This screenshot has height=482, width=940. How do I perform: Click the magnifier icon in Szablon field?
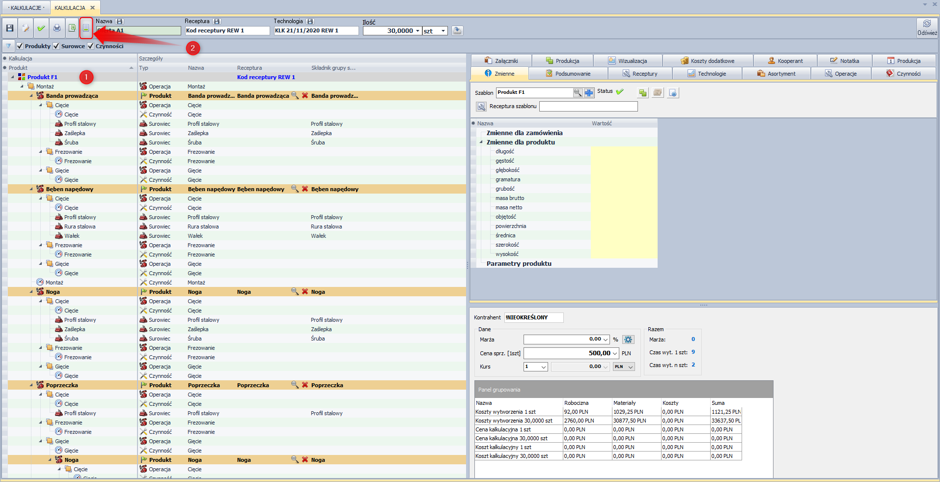[578, 93]
